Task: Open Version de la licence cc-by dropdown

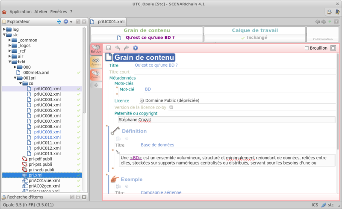Action: (171, 107)
